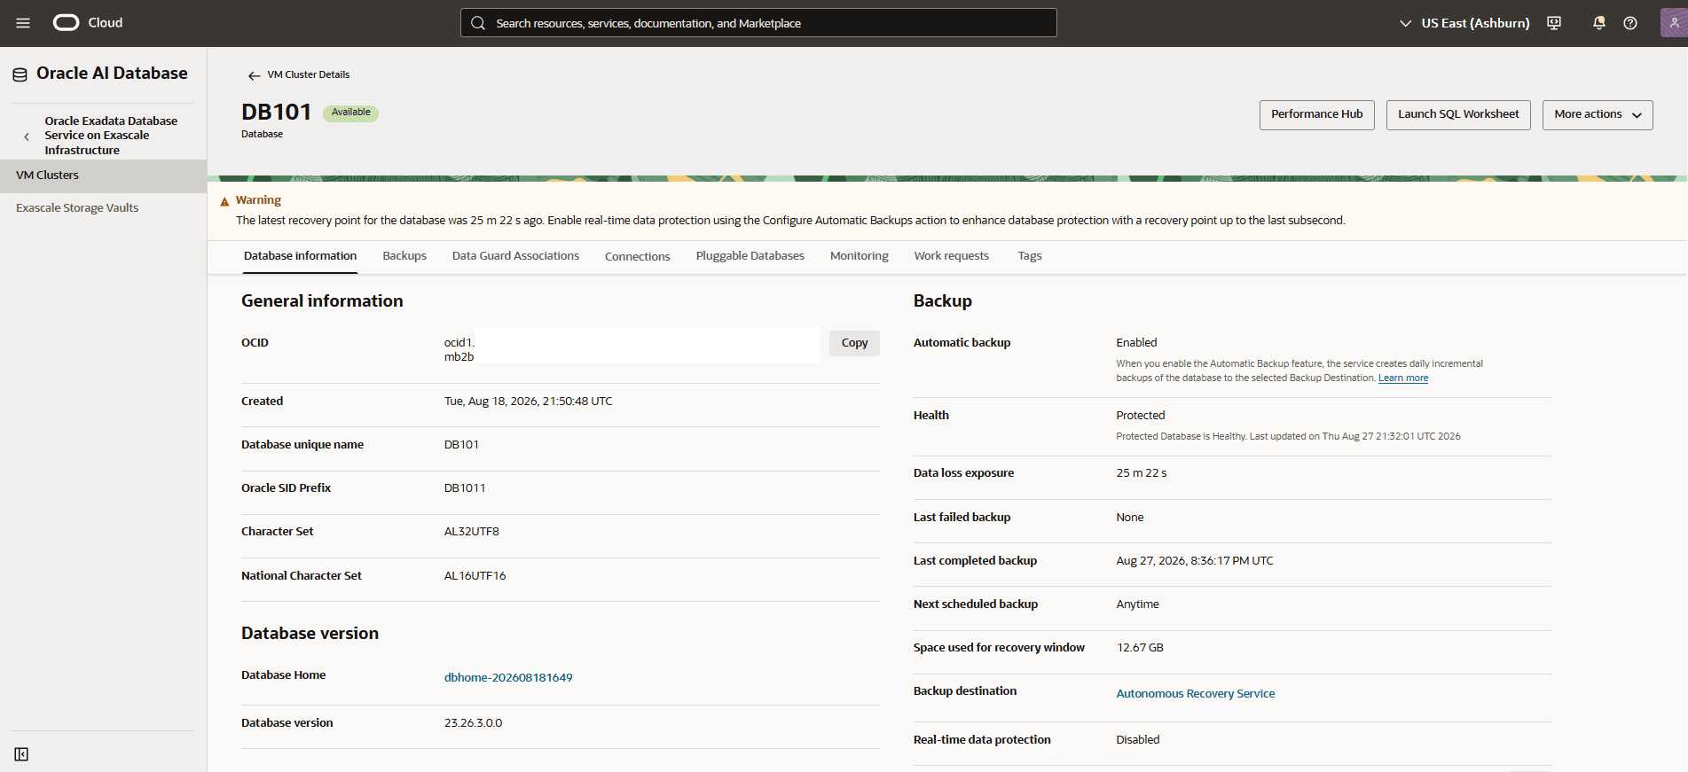Click the Oracle Cloud logo
Image resolution: width=1688 pixels, height=772 pixels.
coord(88,23)
